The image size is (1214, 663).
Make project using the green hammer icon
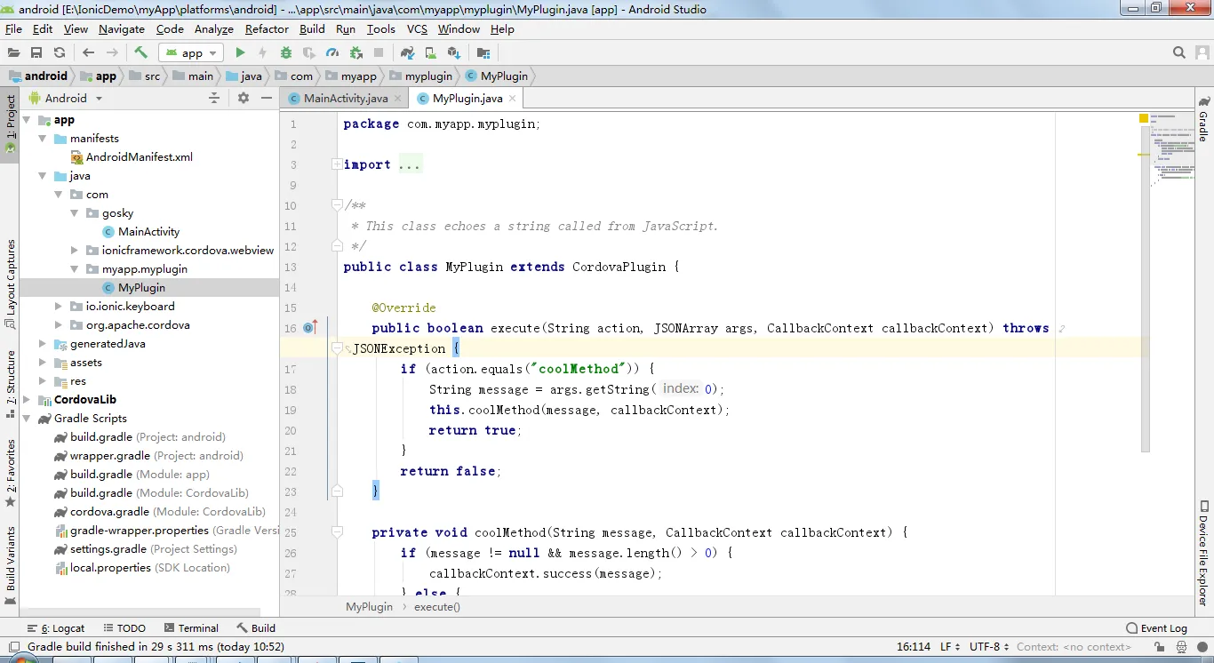click(141, 52)
